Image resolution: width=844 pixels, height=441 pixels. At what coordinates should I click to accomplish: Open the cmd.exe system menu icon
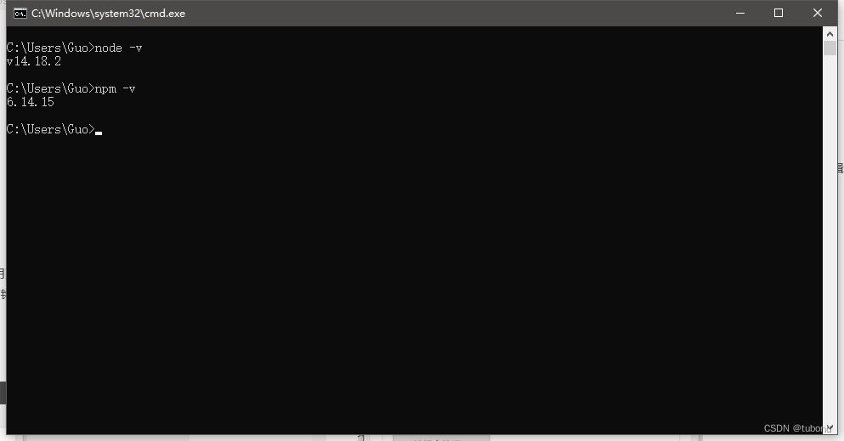[20, 14]
